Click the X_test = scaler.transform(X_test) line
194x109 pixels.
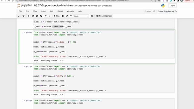tap(53, 27)
